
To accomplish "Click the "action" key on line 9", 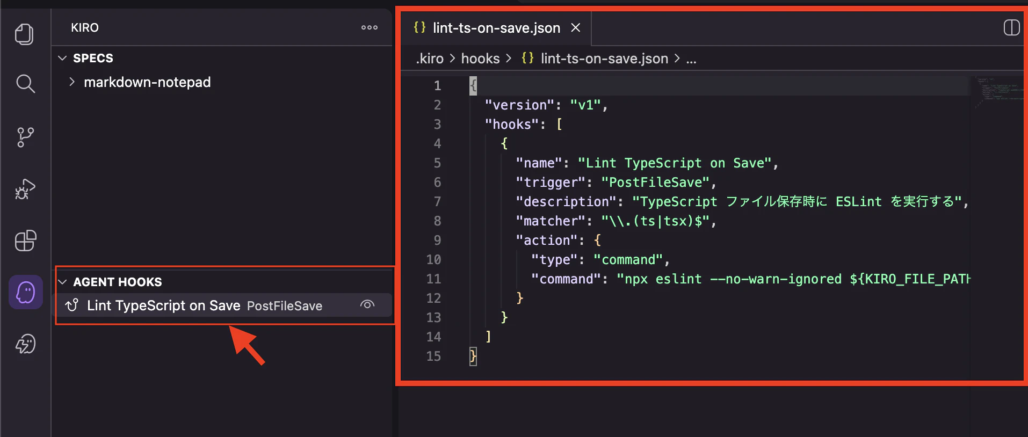I will 547,241.
